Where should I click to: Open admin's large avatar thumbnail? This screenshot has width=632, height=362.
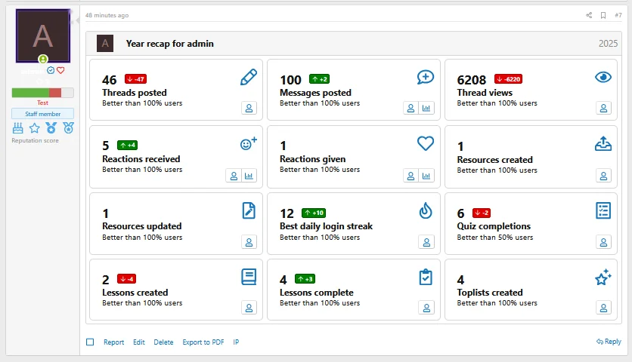[x=43, y=36]
